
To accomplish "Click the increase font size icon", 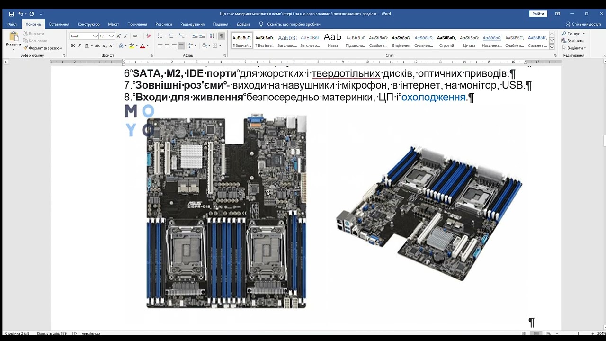I will coord(119,36).
